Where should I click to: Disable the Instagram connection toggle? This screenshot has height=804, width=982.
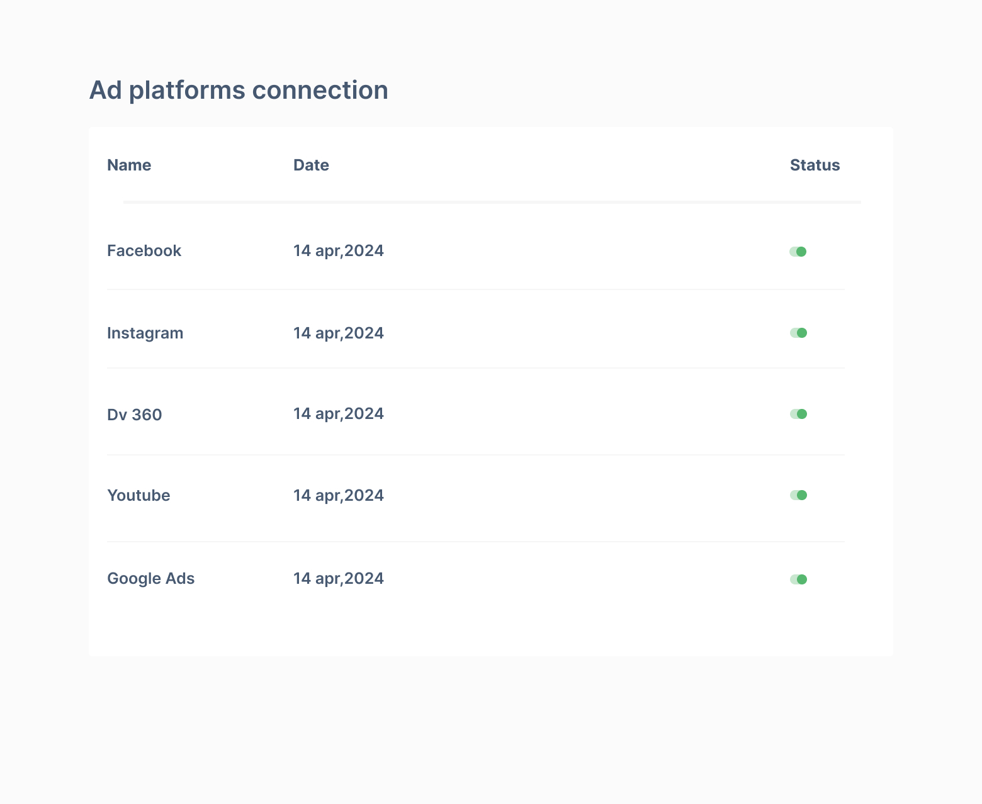(x=798, y=333)
